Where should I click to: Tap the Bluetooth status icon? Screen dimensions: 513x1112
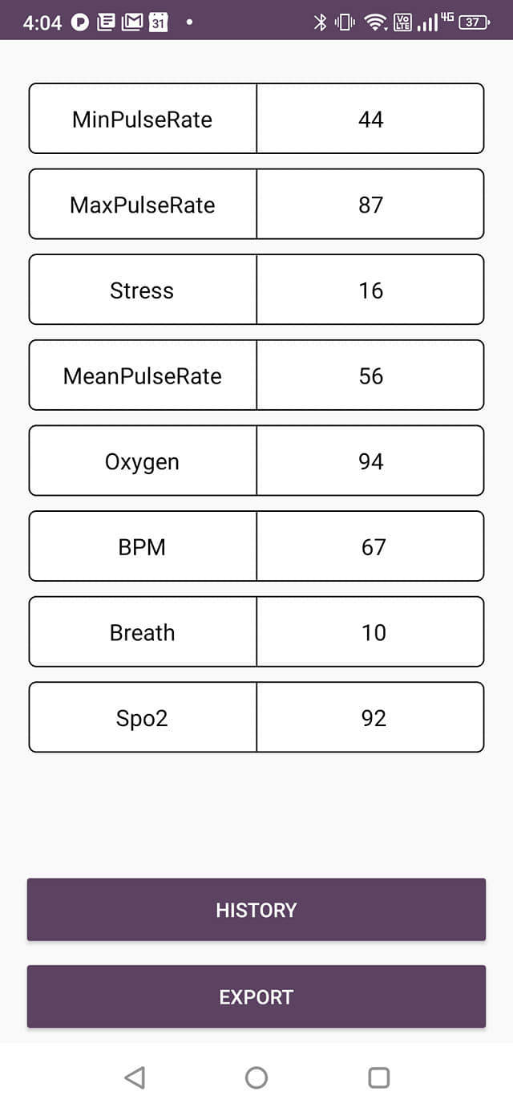coord(320,22)
